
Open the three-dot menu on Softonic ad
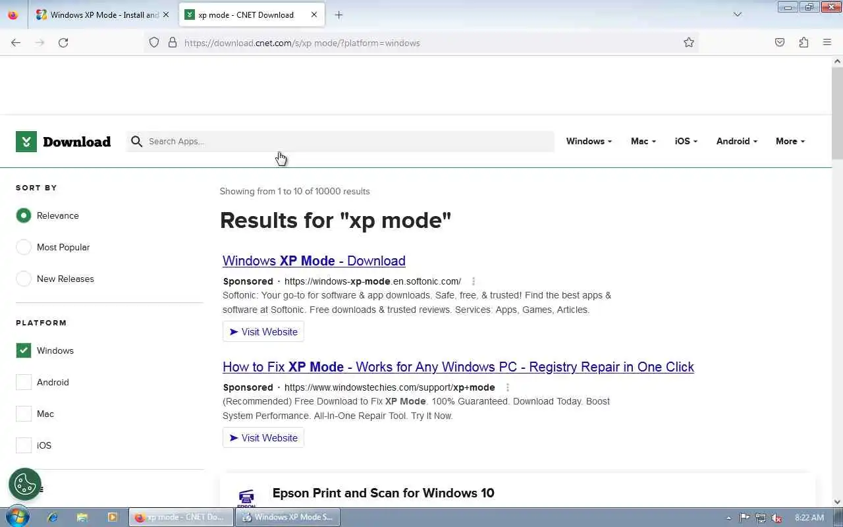click(x=474, y=281)
